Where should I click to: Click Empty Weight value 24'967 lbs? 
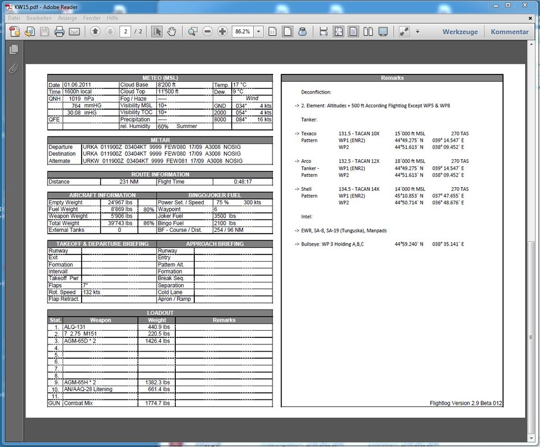120,203
